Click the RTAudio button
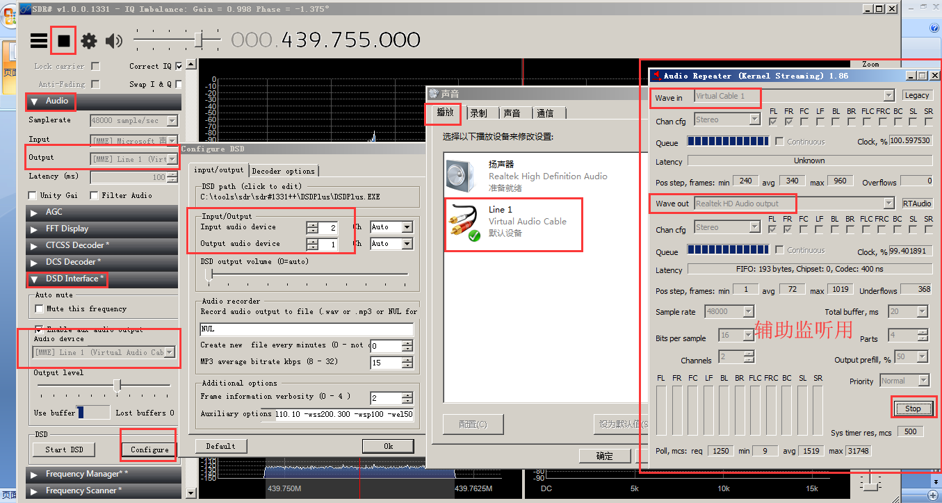 tap(917, 204)
